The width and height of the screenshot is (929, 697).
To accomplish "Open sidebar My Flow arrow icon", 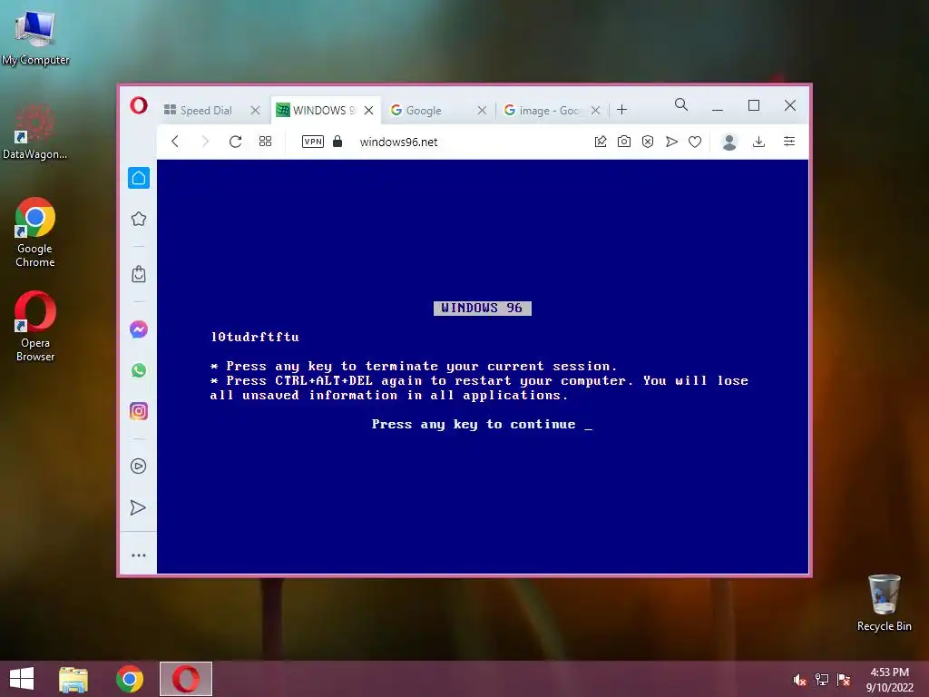I will click(138, 507).
